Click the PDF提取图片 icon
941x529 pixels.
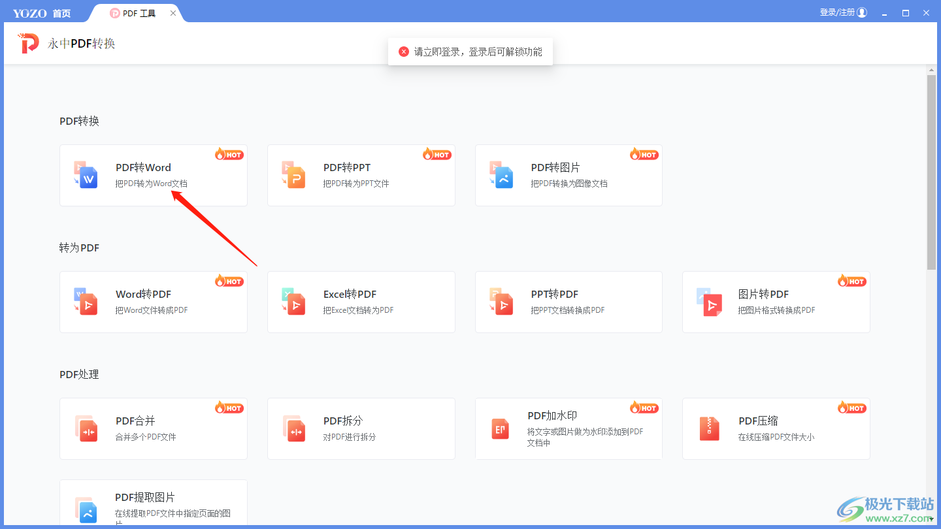(86, 510)
